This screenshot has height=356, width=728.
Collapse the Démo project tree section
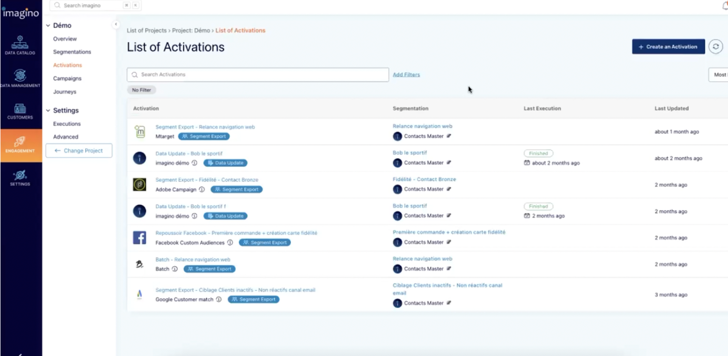[x=48, y=26]
